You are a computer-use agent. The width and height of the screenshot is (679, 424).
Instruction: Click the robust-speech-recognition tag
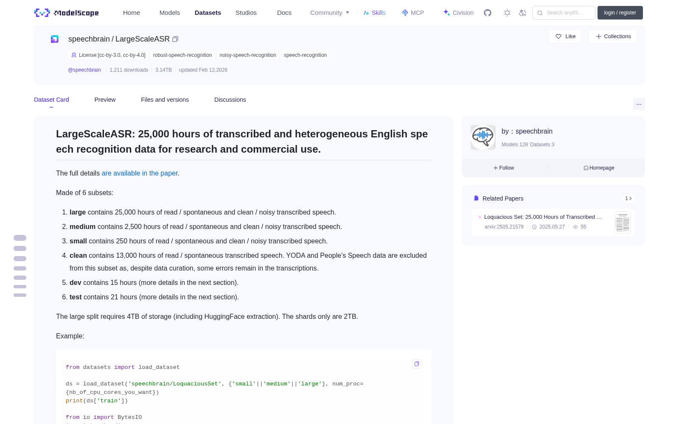[182, 55]
